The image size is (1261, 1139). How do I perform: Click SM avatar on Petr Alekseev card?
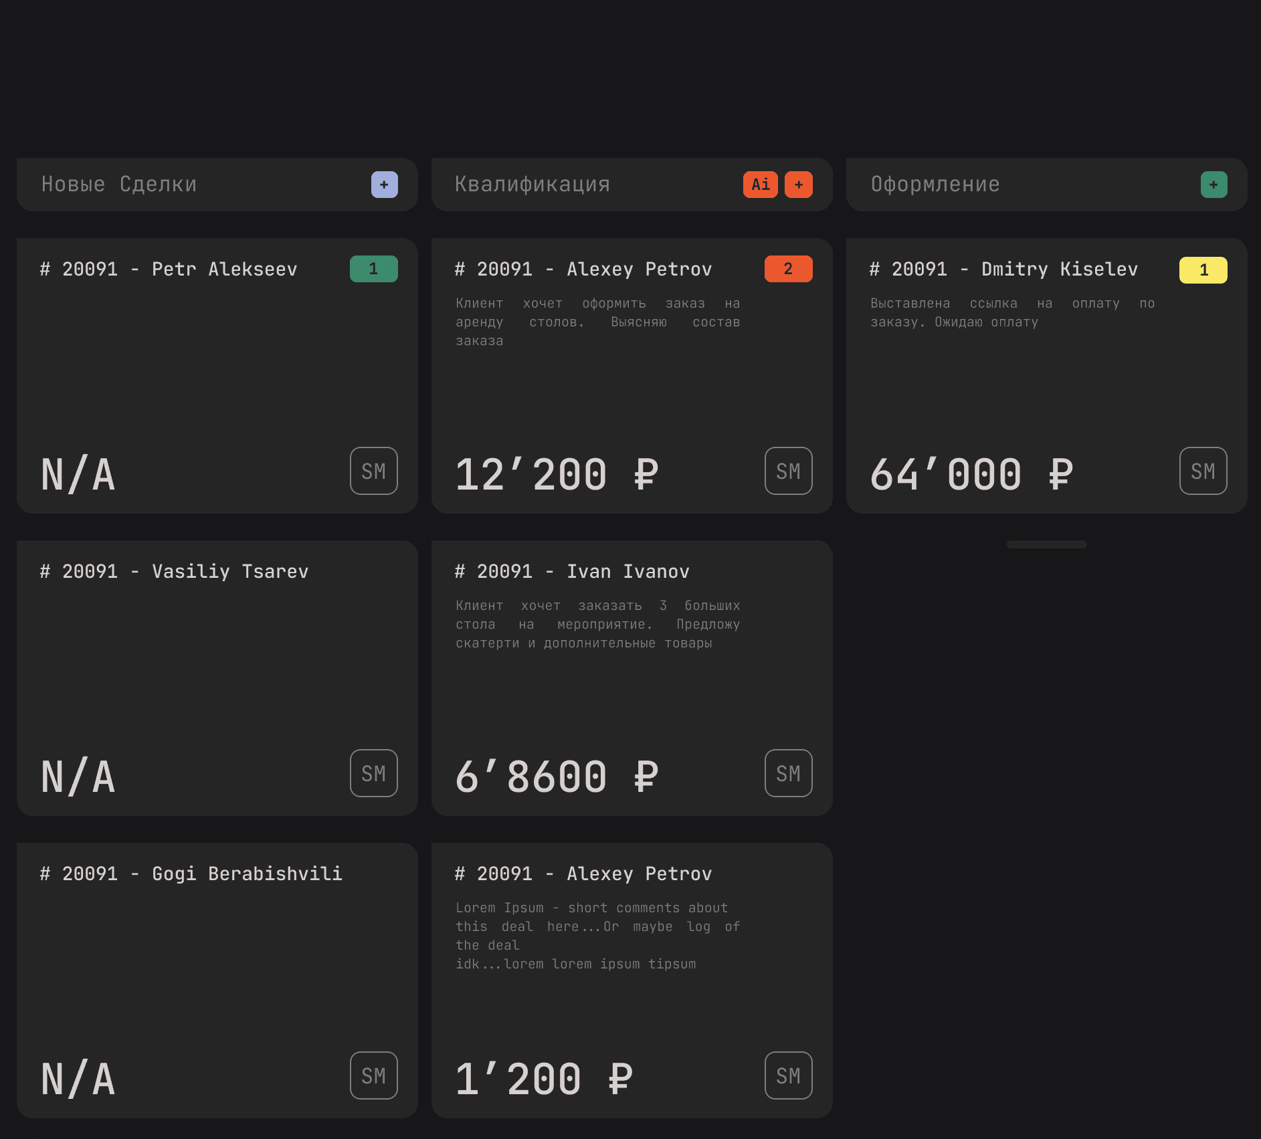coord(373,471)
